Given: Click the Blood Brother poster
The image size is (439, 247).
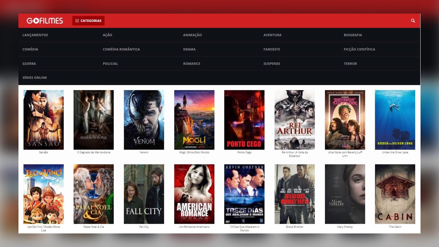Looking at the screenshot, I should click(x=295, y=194).
